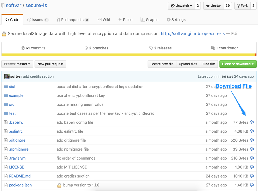Click the language color bar

click(x=129, y=55)
